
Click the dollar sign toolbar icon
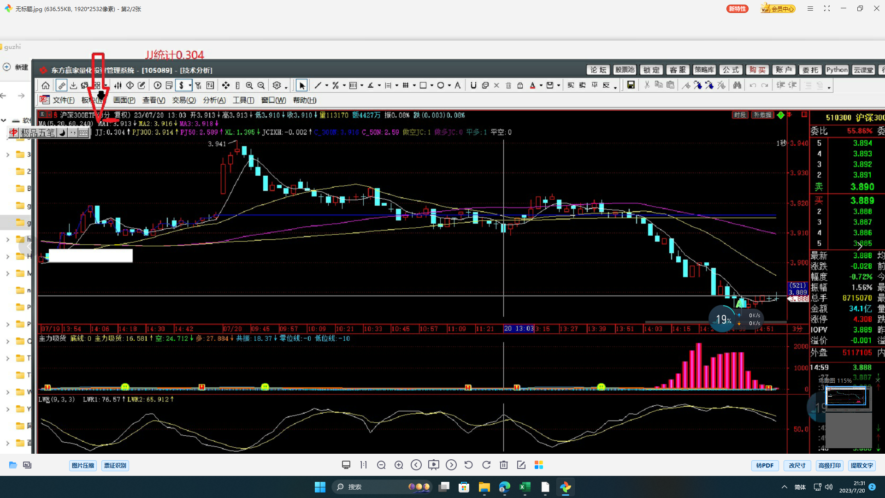(182, 85)
